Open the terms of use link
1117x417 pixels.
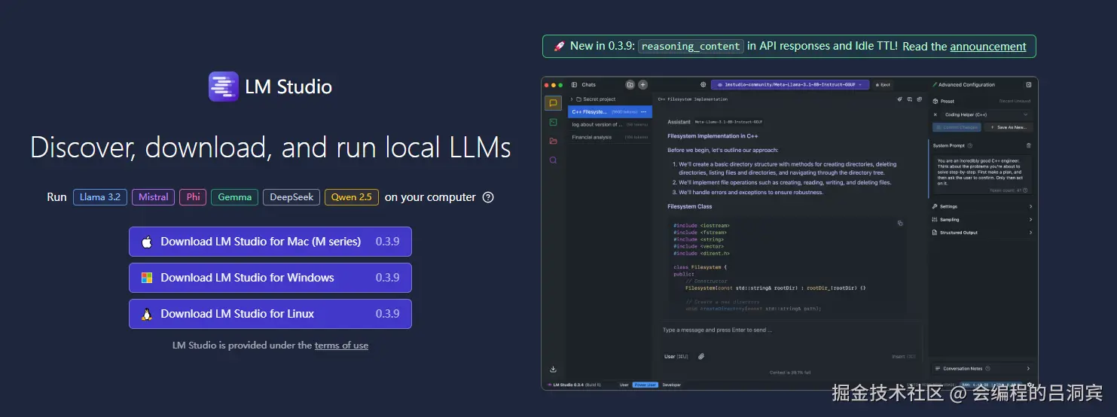[x=341, y=345]
